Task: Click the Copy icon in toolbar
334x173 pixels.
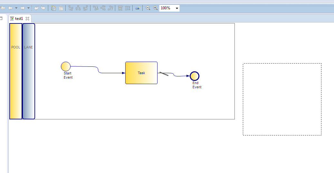Action: coord(54,8)
